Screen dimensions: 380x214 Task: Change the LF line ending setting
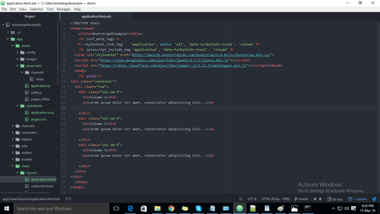click(x=241, y=199)
